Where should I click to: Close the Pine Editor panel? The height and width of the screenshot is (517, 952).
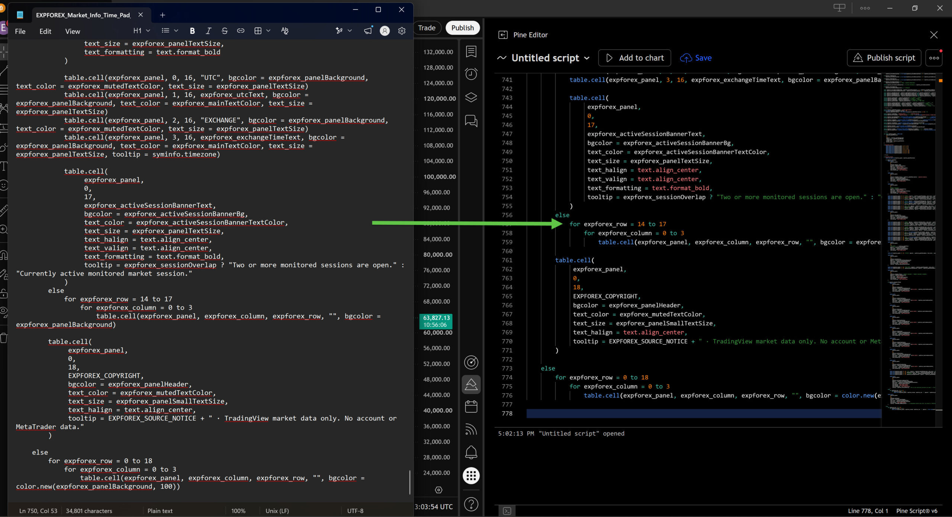coord(934,35)
